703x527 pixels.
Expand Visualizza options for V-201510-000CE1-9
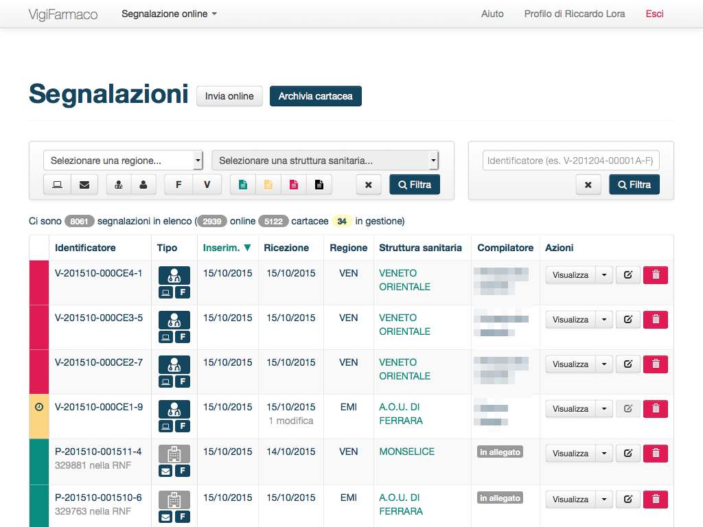pos(604,409)
